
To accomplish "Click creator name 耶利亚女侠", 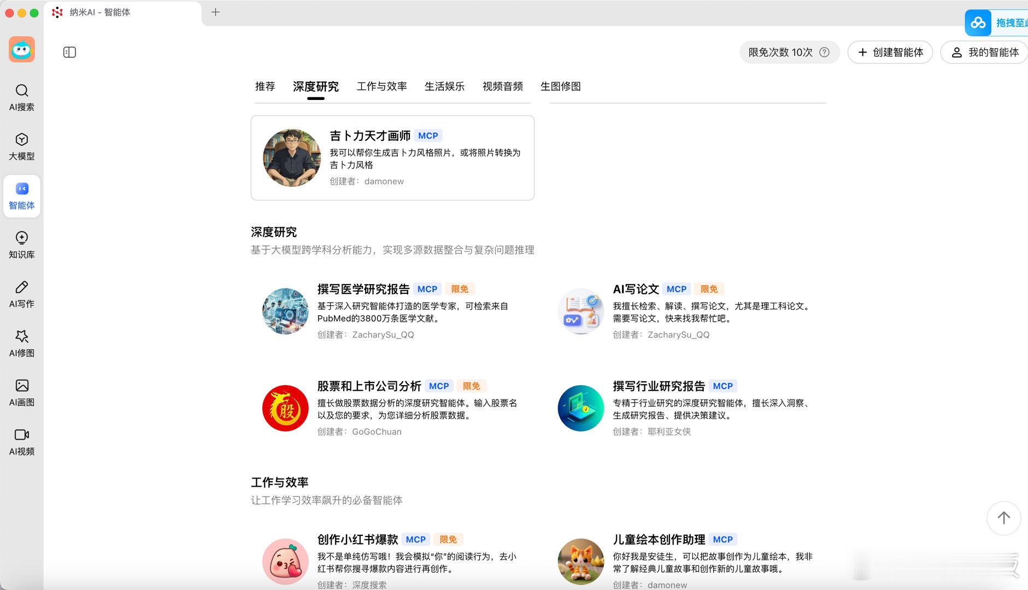I will pos(669,432).
